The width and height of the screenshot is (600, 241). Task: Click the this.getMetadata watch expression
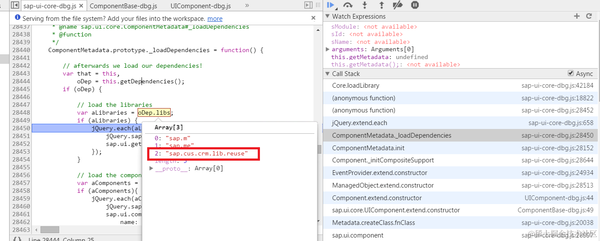tap(380, 57)
